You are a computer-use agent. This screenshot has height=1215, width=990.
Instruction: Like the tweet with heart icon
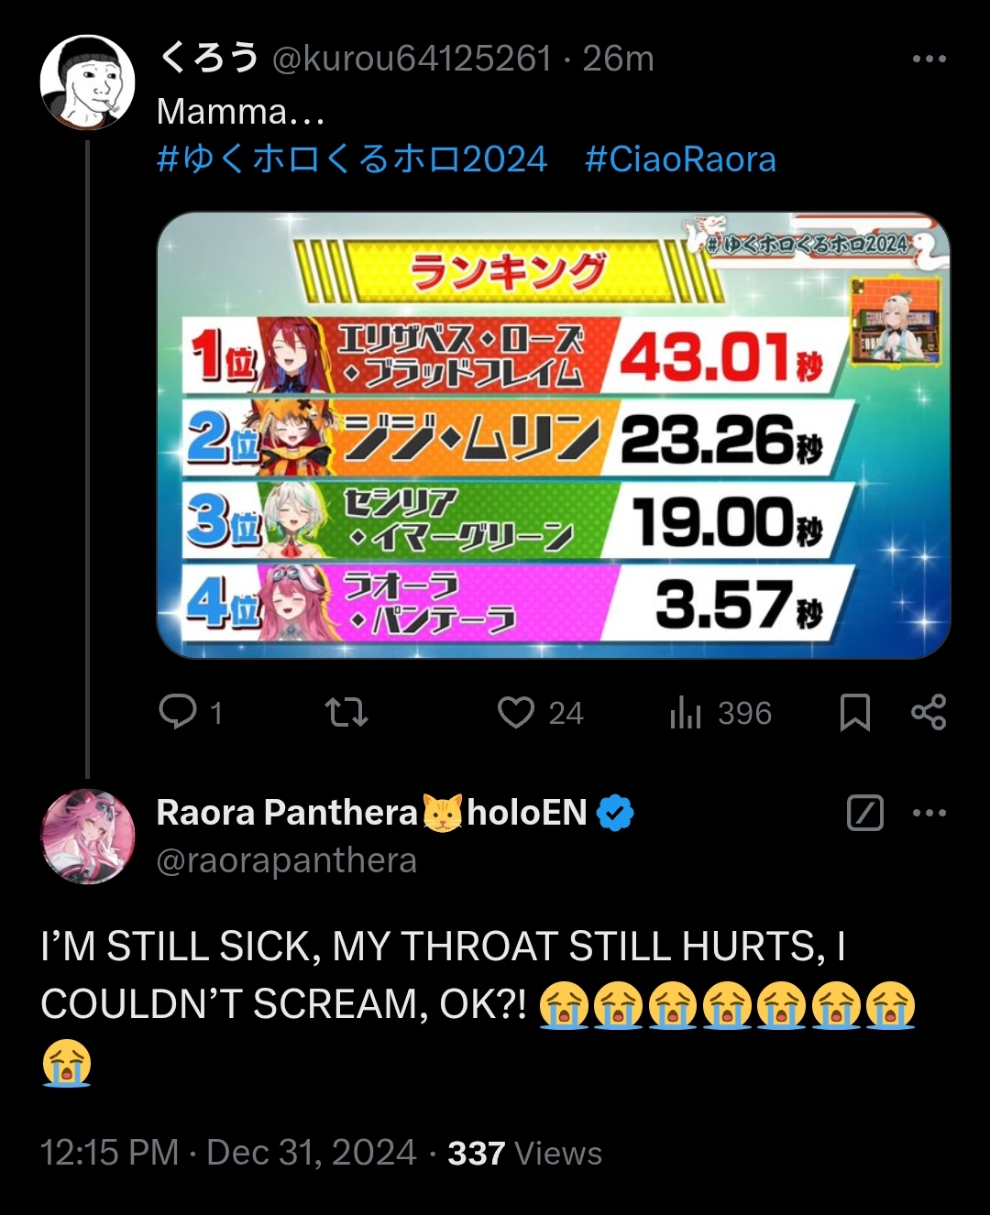tap(516, 712)
